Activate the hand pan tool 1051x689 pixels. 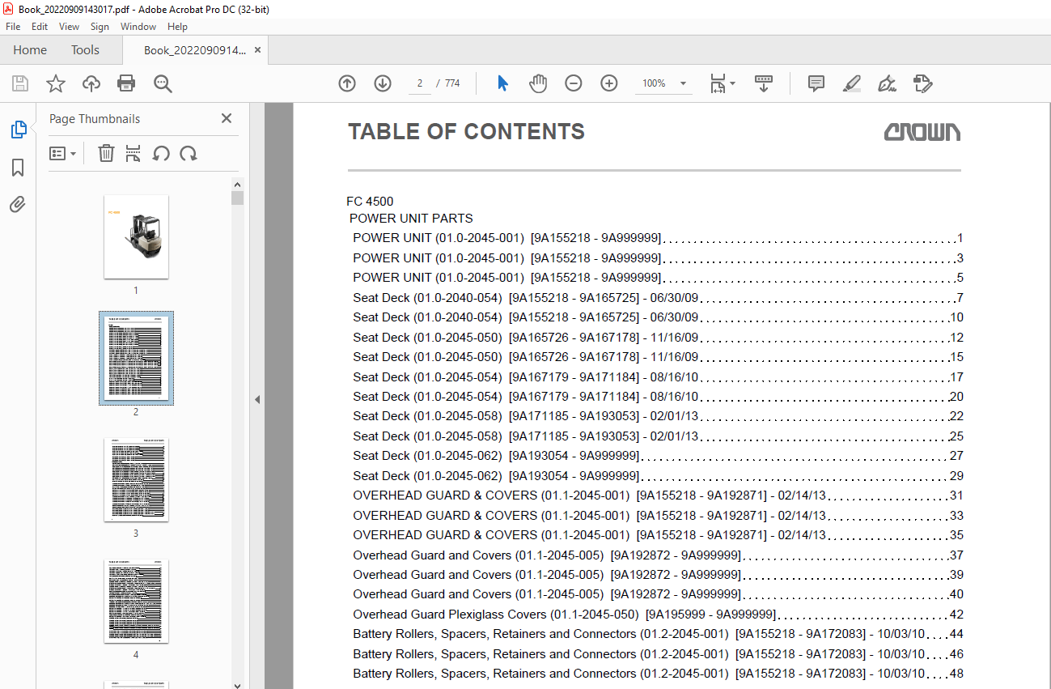tap(538, 83)
